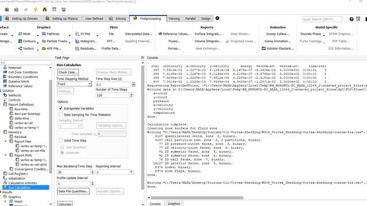This screenshot has width=367, height=206.
Task: Open Pathlines graphics option
Action: (51, 34)
